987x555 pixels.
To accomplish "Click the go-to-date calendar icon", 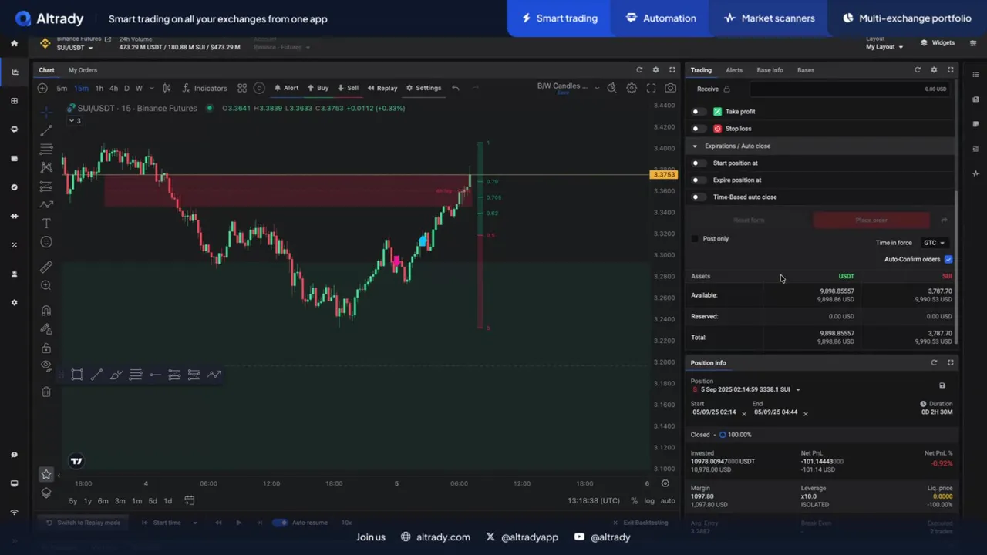I will pyautogui.click(x=189, y=501).
